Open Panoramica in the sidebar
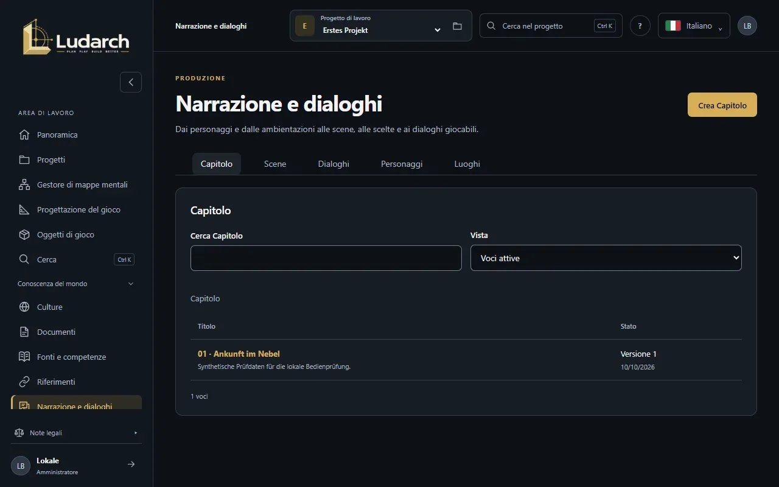The image size is (779, 487). coord(77,135)
